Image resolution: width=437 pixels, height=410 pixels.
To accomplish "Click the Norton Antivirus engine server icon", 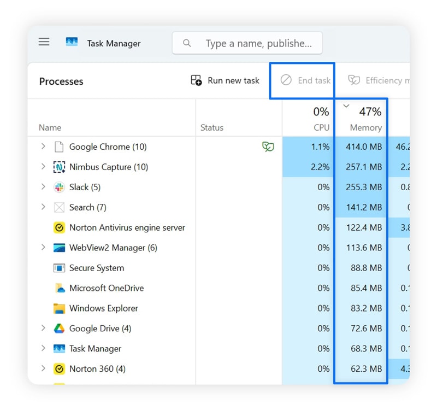I will [x=58, y=227].
